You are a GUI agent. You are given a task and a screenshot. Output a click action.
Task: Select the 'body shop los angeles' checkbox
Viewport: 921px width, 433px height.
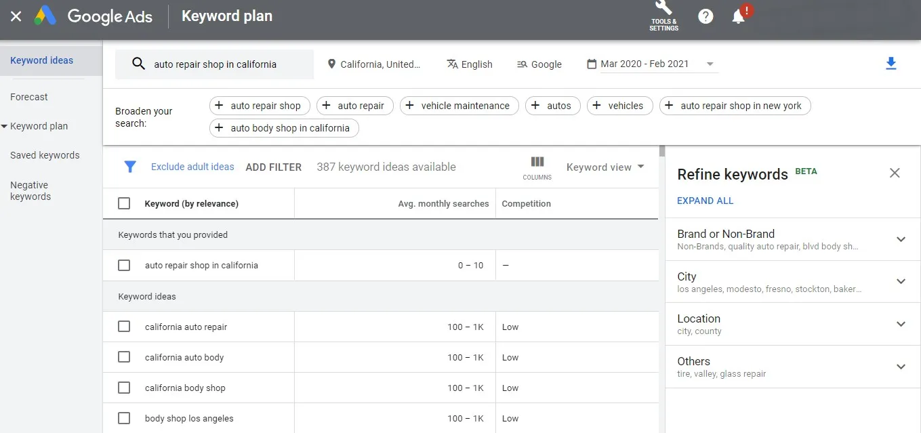point(124,418)
